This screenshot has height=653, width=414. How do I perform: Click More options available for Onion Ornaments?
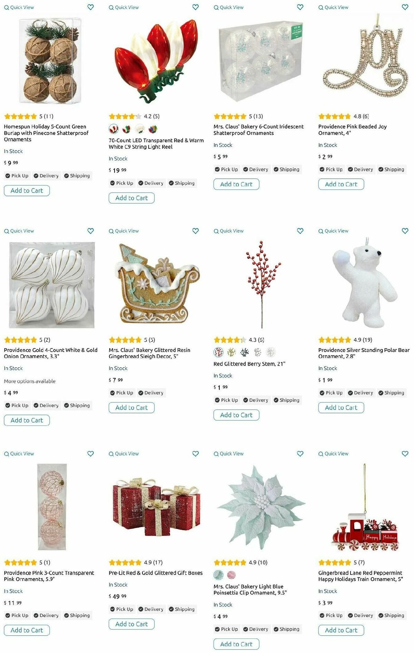(x=30, y=381)
